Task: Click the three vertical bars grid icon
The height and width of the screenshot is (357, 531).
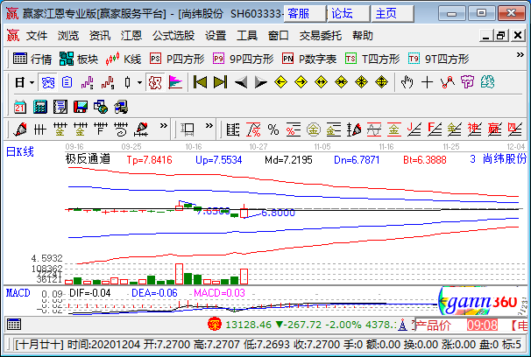Action: [40, 129]
